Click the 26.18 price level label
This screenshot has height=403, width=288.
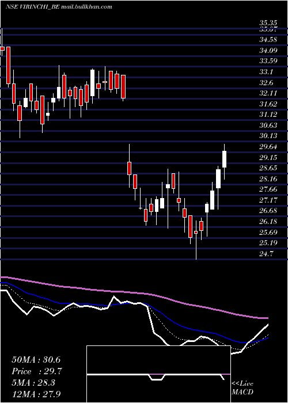pyautogui.click(x=268, y=221)
